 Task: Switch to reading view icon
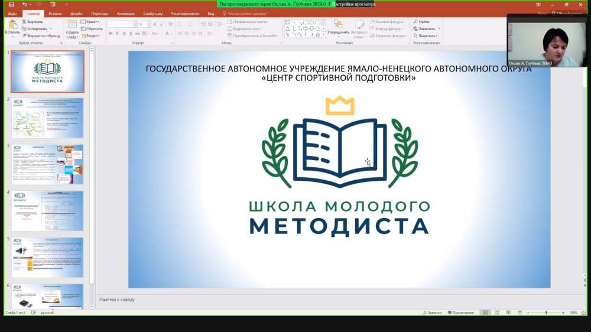pyautogui.click(x=508, y=313)
